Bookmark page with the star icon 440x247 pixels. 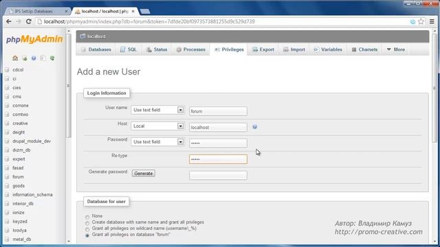(421, 21)
